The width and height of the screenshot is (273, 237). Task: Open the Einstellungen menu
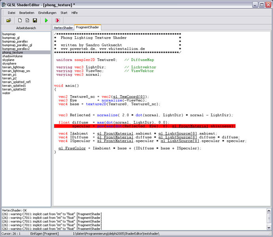click(47, 13)
